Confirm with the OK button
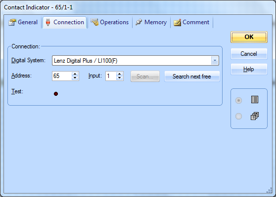Viewport: 276px width, 197px height. coord(249,37)
